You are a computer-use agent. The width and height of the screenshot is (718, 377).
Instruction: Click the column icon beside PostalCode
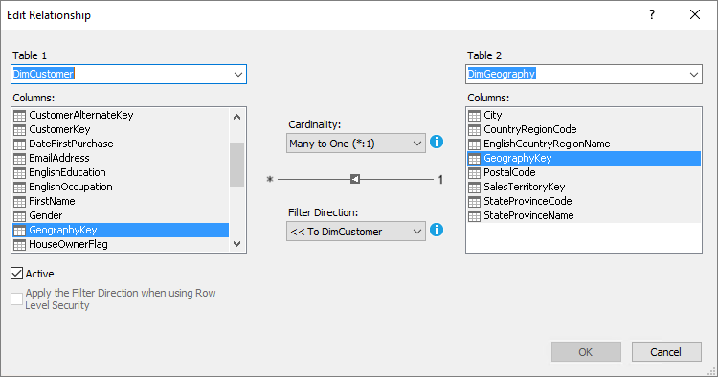[475, 173]
